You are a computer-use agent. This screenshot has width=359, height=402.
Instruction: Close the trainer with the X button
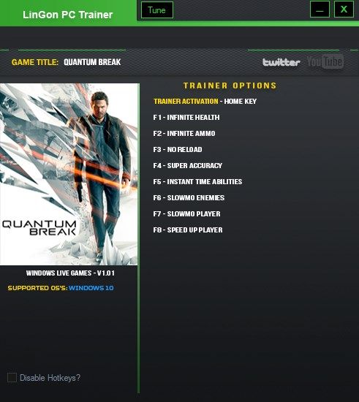point(344,10)
